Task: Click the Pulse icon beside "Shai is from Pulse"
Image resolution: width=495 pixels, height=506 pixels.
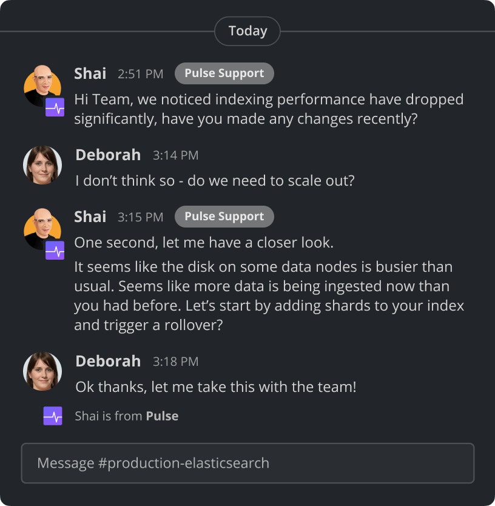Action: [53, 416]
